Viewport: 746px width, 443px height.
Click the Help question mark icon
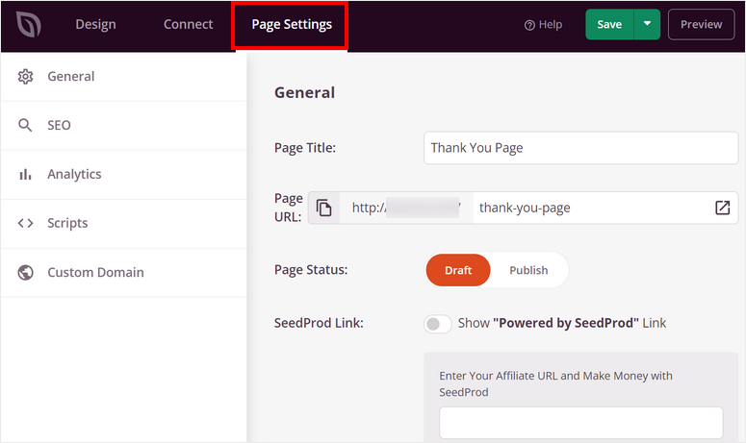pyautogui.click(x=529, y=25)
